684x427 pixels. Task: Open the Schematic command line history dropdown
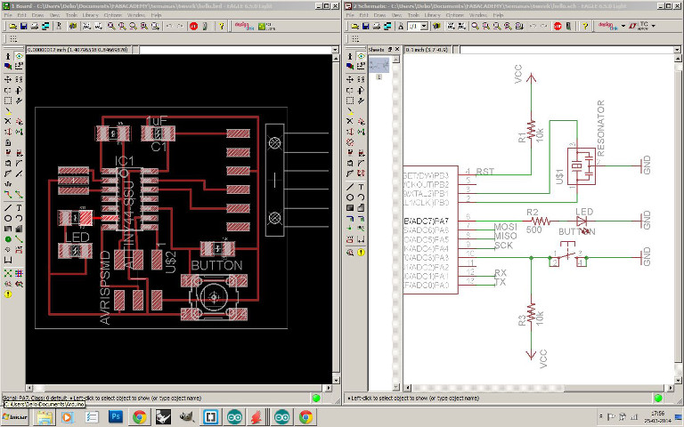677,50
